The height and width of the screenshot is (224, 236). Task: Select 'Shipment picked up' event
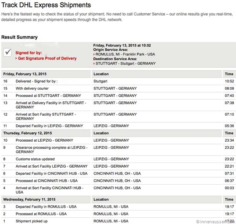31,221
